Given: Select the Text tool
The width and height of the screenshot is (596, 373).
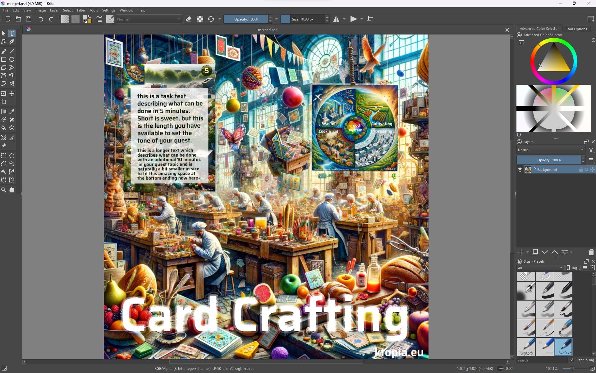Looking at the screenshot, I should [x=11, y=33].
